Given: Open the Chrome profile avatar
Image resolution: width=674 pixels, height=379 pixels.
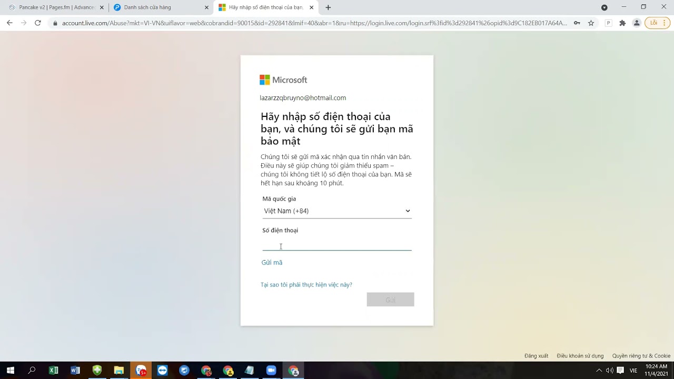Looking at the screenshot, I should [637, 23].
